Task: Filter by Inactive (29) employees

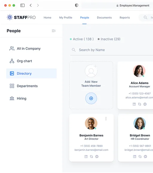Action: coord(109,39)
